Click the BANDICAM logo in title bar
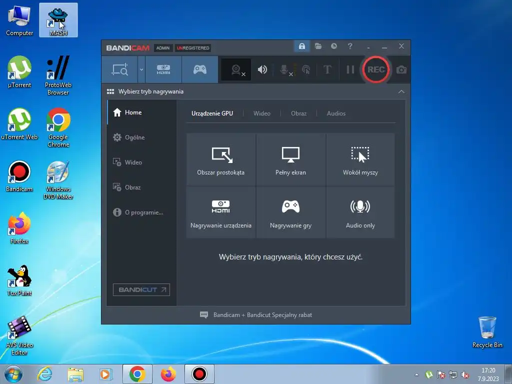This screenshot has height=384, width=512. (127, 48)
